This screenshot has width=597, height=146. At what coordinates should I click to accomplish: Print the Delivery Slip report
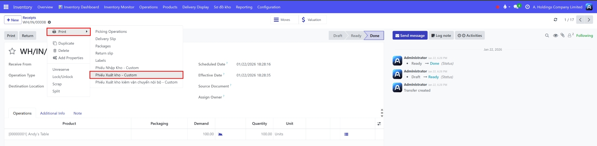tap(137, 39)
